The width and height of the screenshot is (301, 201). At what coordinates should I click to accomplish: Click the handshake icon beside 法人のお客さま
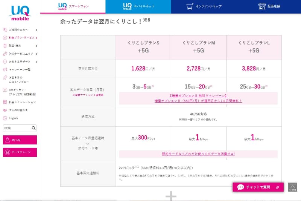pos(5,110)
